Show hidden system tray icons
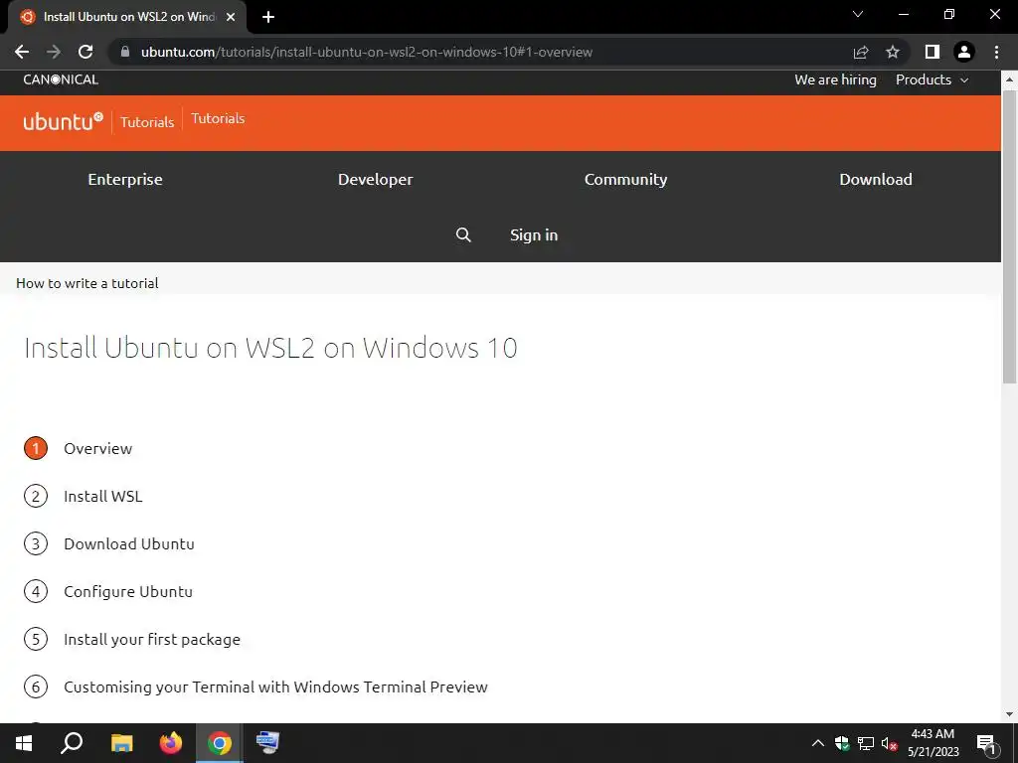Viewport: 1018px width, 763px height. coord(818,743)
